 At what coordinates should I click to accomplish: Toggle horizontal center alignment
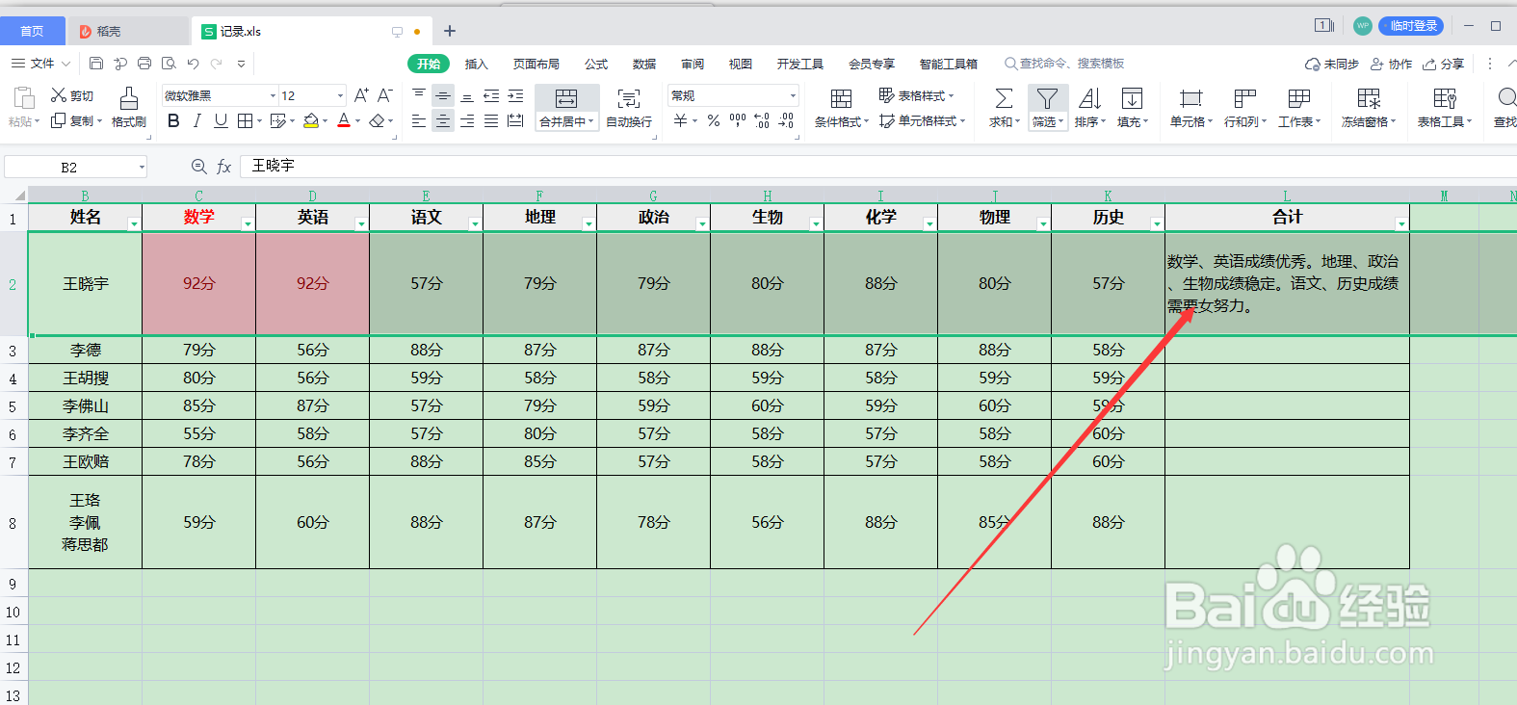(442, 120)
